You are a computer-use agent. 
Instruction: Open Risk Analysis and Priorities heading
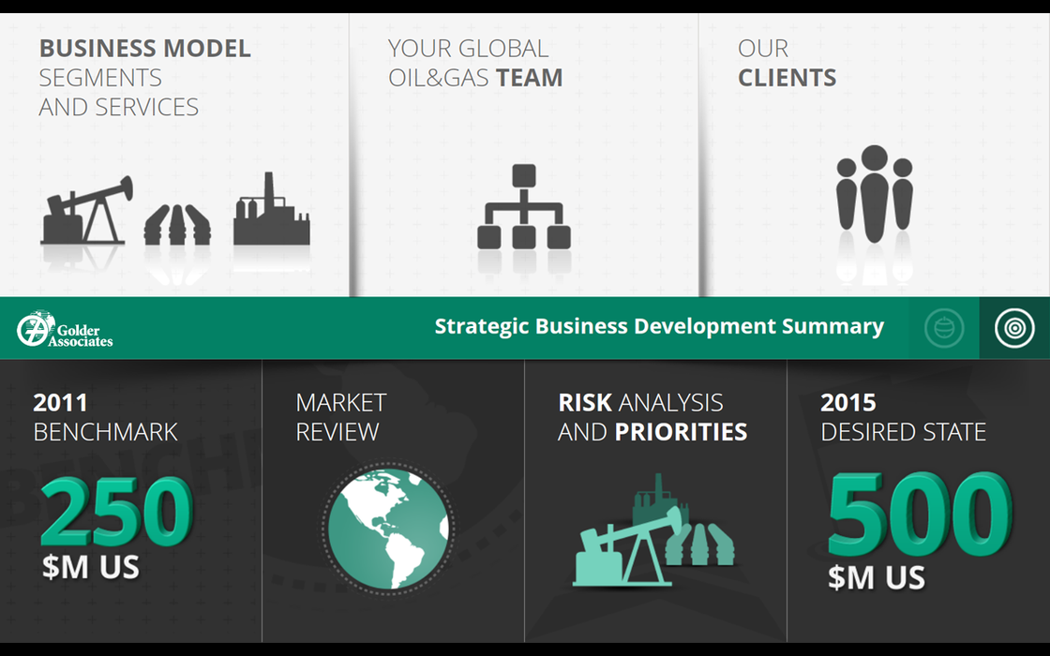652,417
